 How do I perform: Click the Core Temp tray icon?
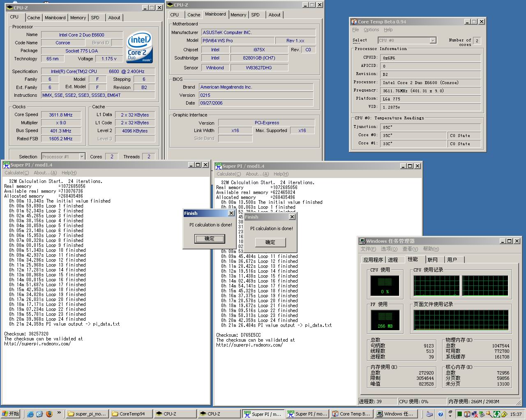[467, 414]
